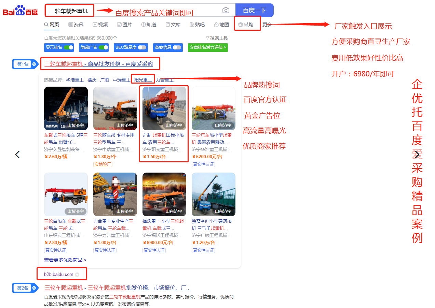Click the 百度一下 search button
Image resolution: width=435 pixels, height=308 pixels.
click(255, 10)
